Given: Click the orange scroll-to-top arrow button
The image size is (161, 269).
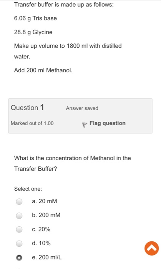Looking at the screenshot, I should (151, 248).
